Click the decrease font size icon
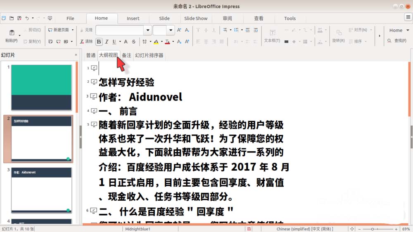 (x=187, y=30)
